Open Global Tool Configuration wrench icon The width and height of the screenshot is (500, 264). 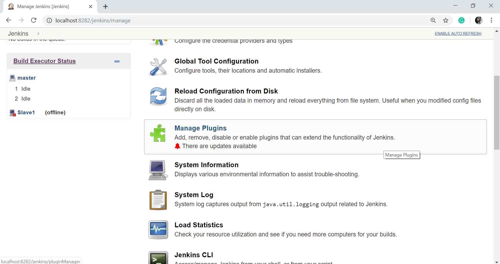coord(158,67)
